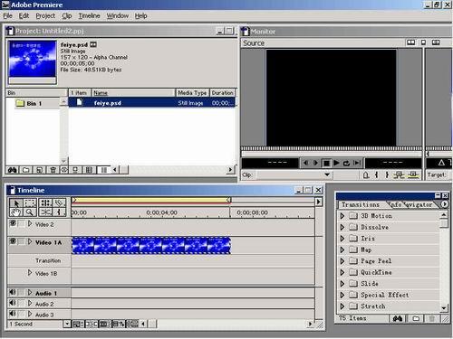Switch Monitor to Dual View icon
The width and height of the screenshot is (453, 339).
[x=411, y=42]
